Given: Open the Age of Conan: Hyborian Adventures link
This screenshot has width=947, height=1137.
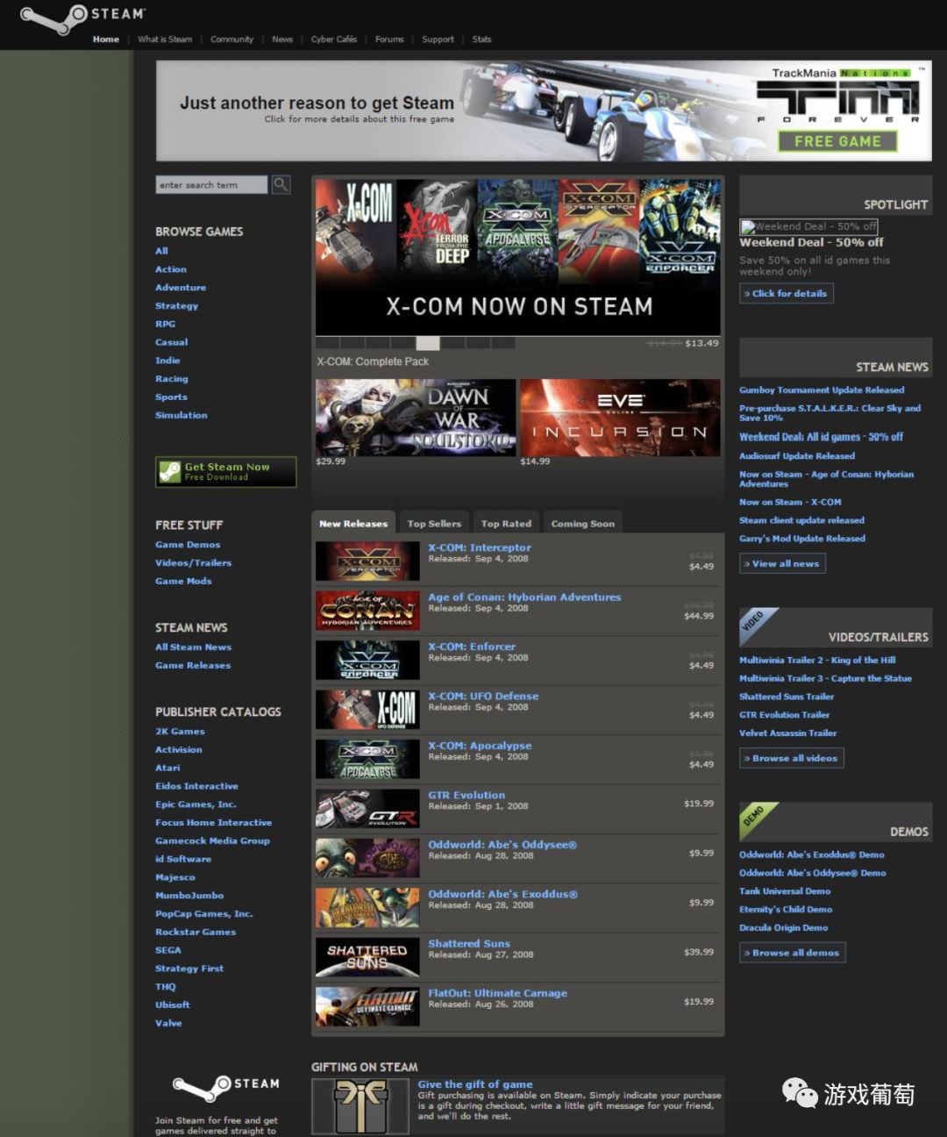Looking at the screenshot, I should click(x=523, y=596).
